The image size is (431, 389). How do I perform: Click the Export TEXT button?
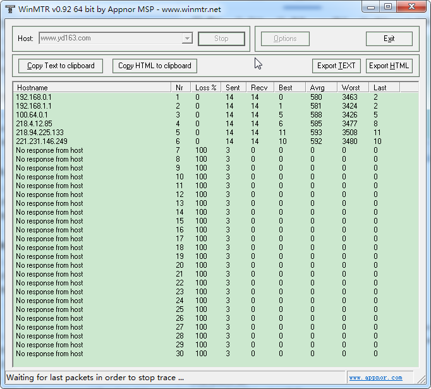(x=336, y=66)
